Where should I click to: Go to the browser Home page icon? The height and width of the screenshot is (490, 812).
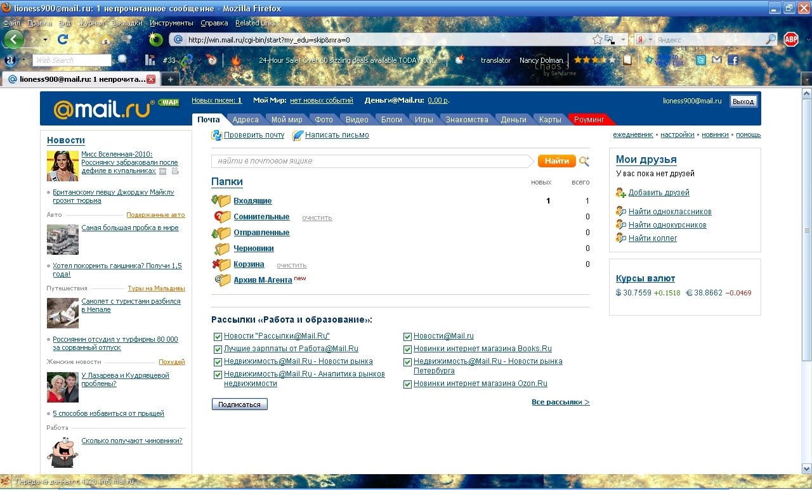point(105,39)
